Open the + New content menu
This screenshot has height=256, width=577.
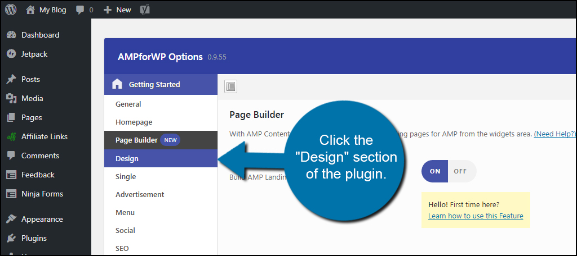coord(117,10)
